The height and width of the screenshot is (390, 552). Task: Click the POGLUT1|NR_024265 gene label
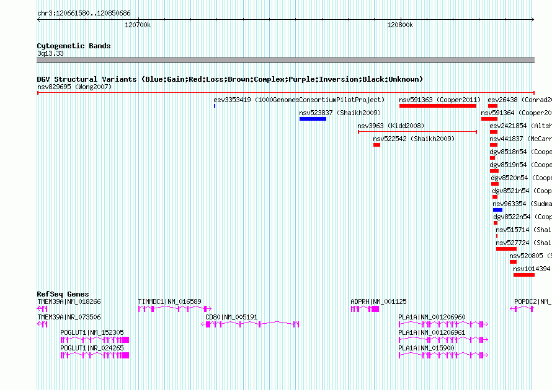(x=92, y=348)
